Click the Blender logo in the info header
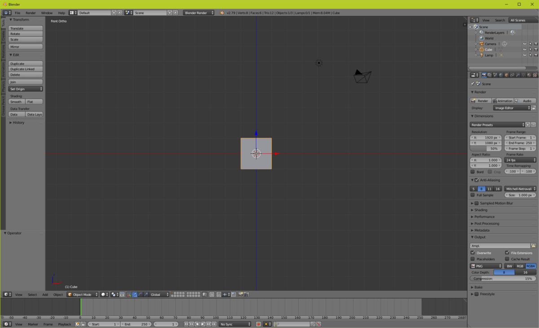 click(222, 13)
